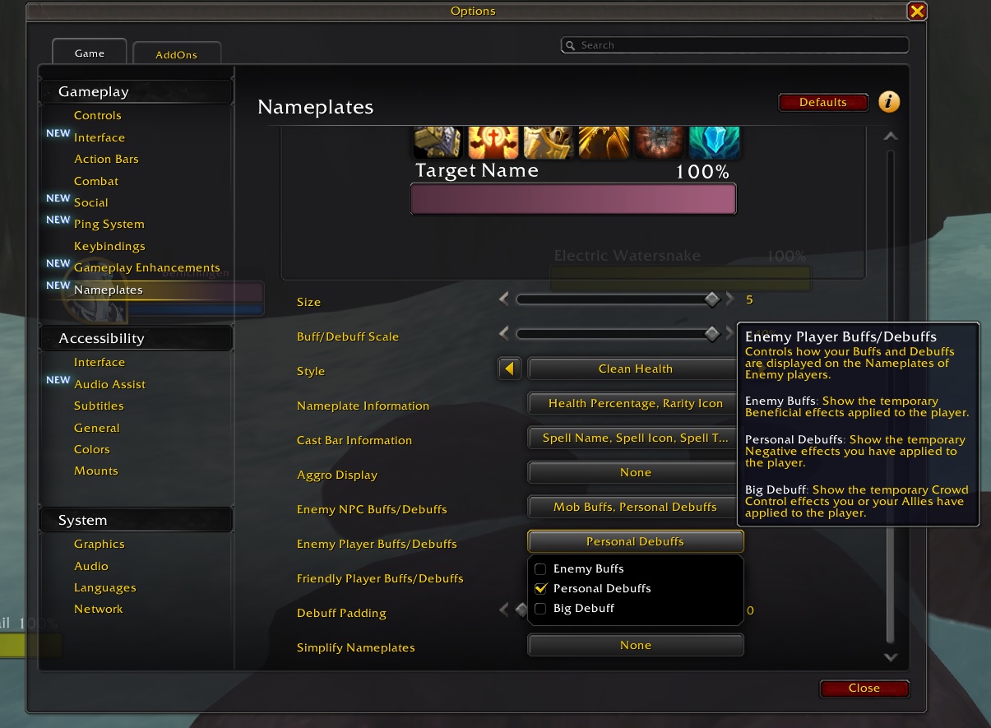Select the Nameplates category
The width and height of the screenshot is (991, 728).
[x=108, y=290]
